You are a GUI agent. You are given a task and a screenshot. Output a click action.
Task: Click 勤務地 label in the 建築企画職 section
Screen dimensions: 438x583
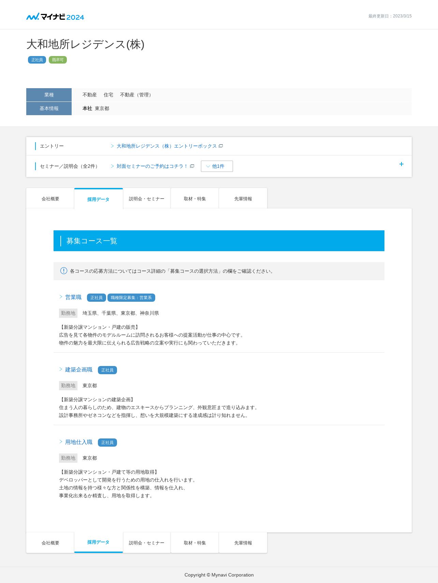pyautogui.click(x=68, y=385)
